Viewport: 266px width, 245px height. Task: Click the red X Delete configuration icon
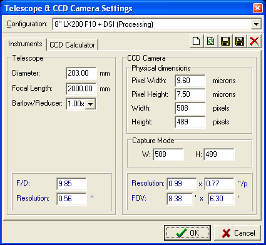[254, 41]
